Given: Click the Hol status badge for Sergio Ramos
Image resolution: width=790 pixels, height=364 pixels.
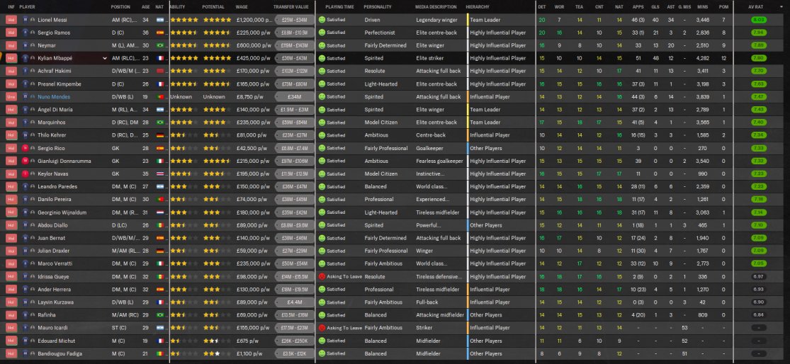Looking at the screenshot, I should coord(11,33).
